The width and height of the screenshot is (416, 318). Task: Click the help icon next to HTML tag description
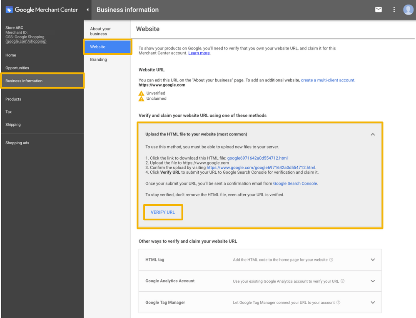(x=331, y=260)
